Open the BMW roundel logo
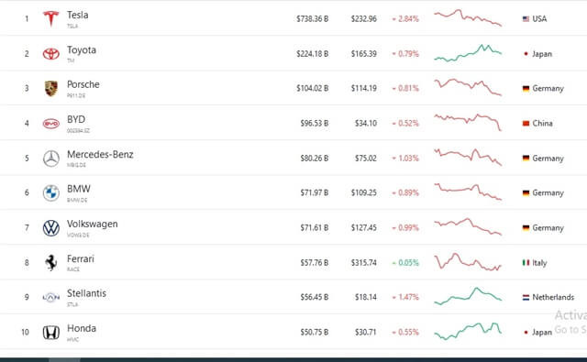Viewport: 587px width, 362px height. [51, 193]
